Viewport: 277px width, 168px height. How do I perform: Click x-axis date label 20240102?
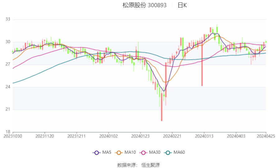[109, 136]
